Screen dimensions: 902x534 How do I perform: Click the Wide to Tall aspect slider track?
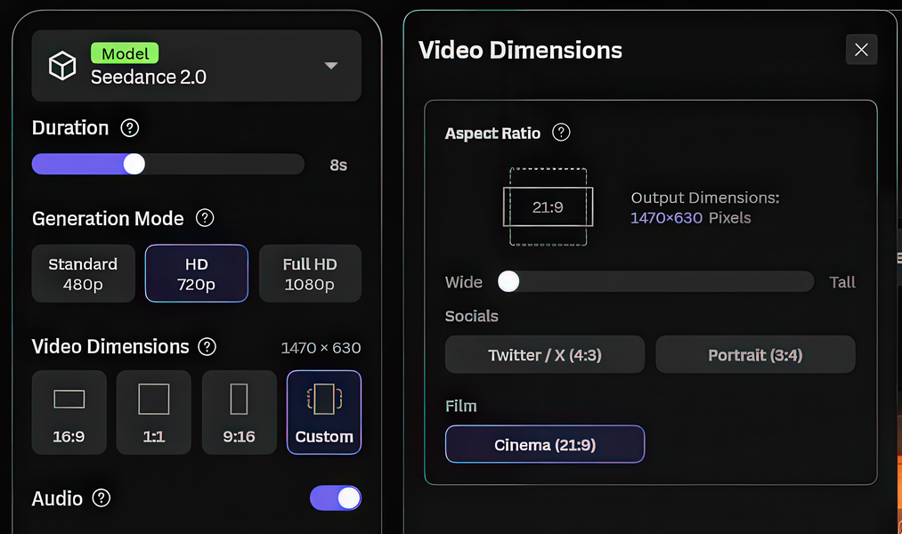(655, 281)
